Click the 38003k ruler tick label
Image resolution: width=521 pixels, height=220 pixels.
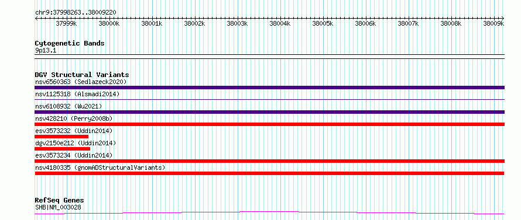coord(237,23)
